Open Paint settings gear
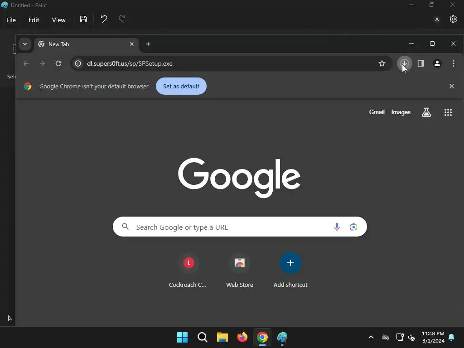 click(x=453, y=19)
